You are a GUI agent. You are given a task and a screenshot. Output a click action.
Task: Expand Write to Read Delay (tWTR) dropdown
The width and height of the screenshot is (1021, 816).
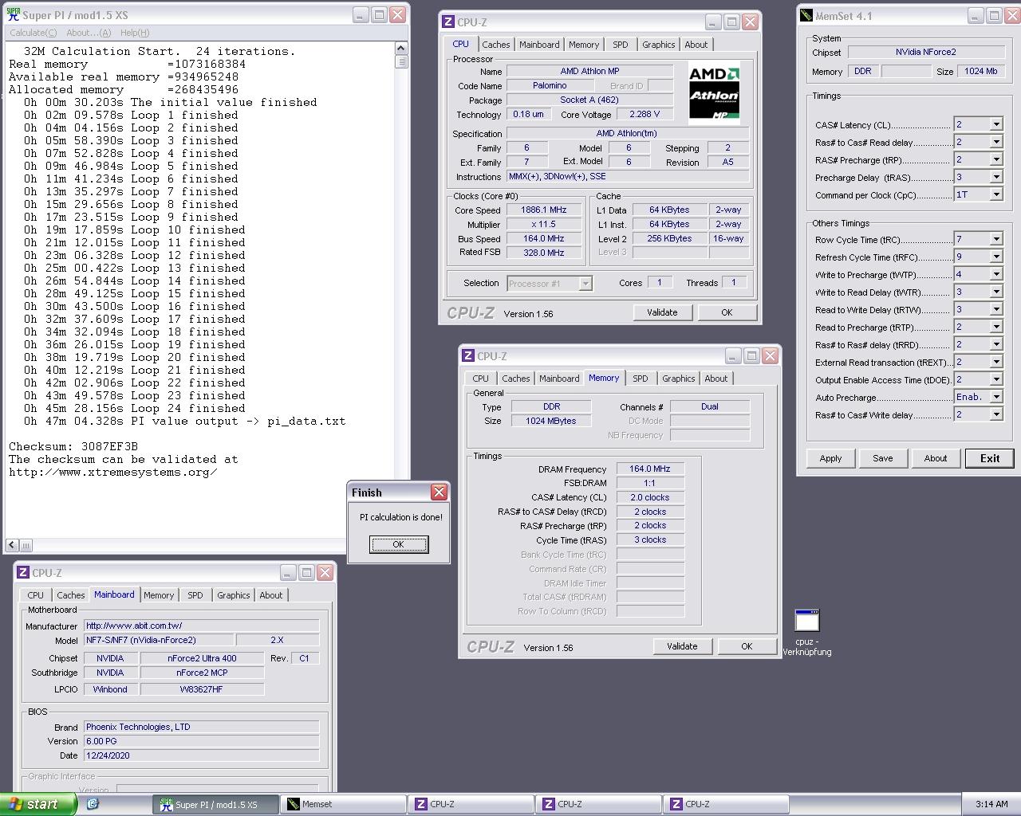coord(996,292)
